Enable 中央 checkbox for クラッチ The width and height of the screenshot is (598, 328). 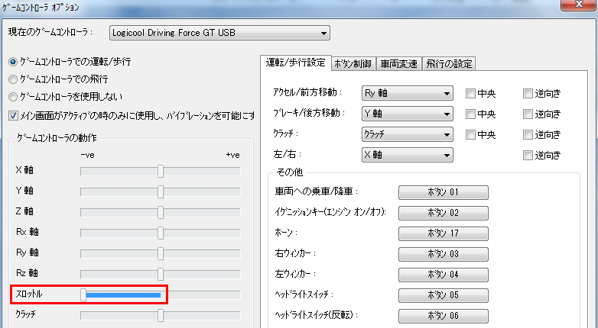click(470, 134)
